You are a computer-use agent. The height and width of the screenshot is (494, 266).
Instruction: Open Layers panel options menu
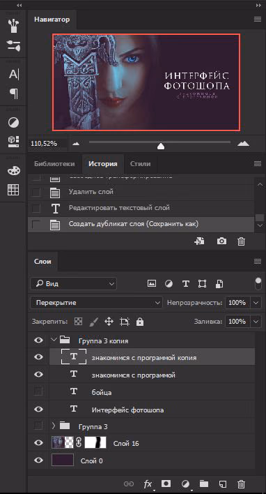coord(258,261)
